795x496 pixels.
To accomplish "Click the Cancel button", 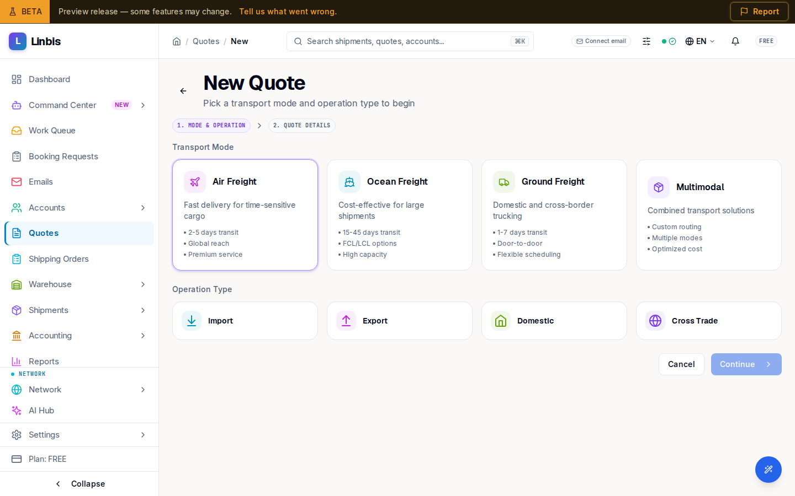I will pos(681,364).
